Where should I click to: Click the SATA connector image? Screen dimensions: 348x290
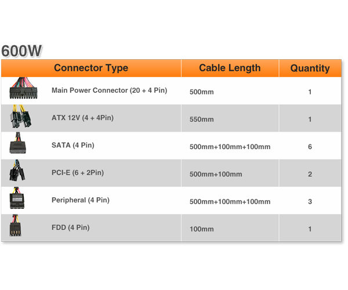point(18,143)
